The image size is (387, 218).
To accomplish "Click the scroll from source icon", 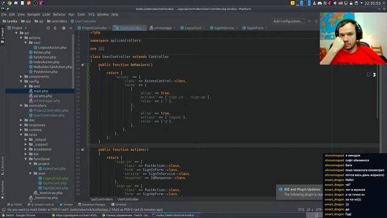I will coord(48,28).
